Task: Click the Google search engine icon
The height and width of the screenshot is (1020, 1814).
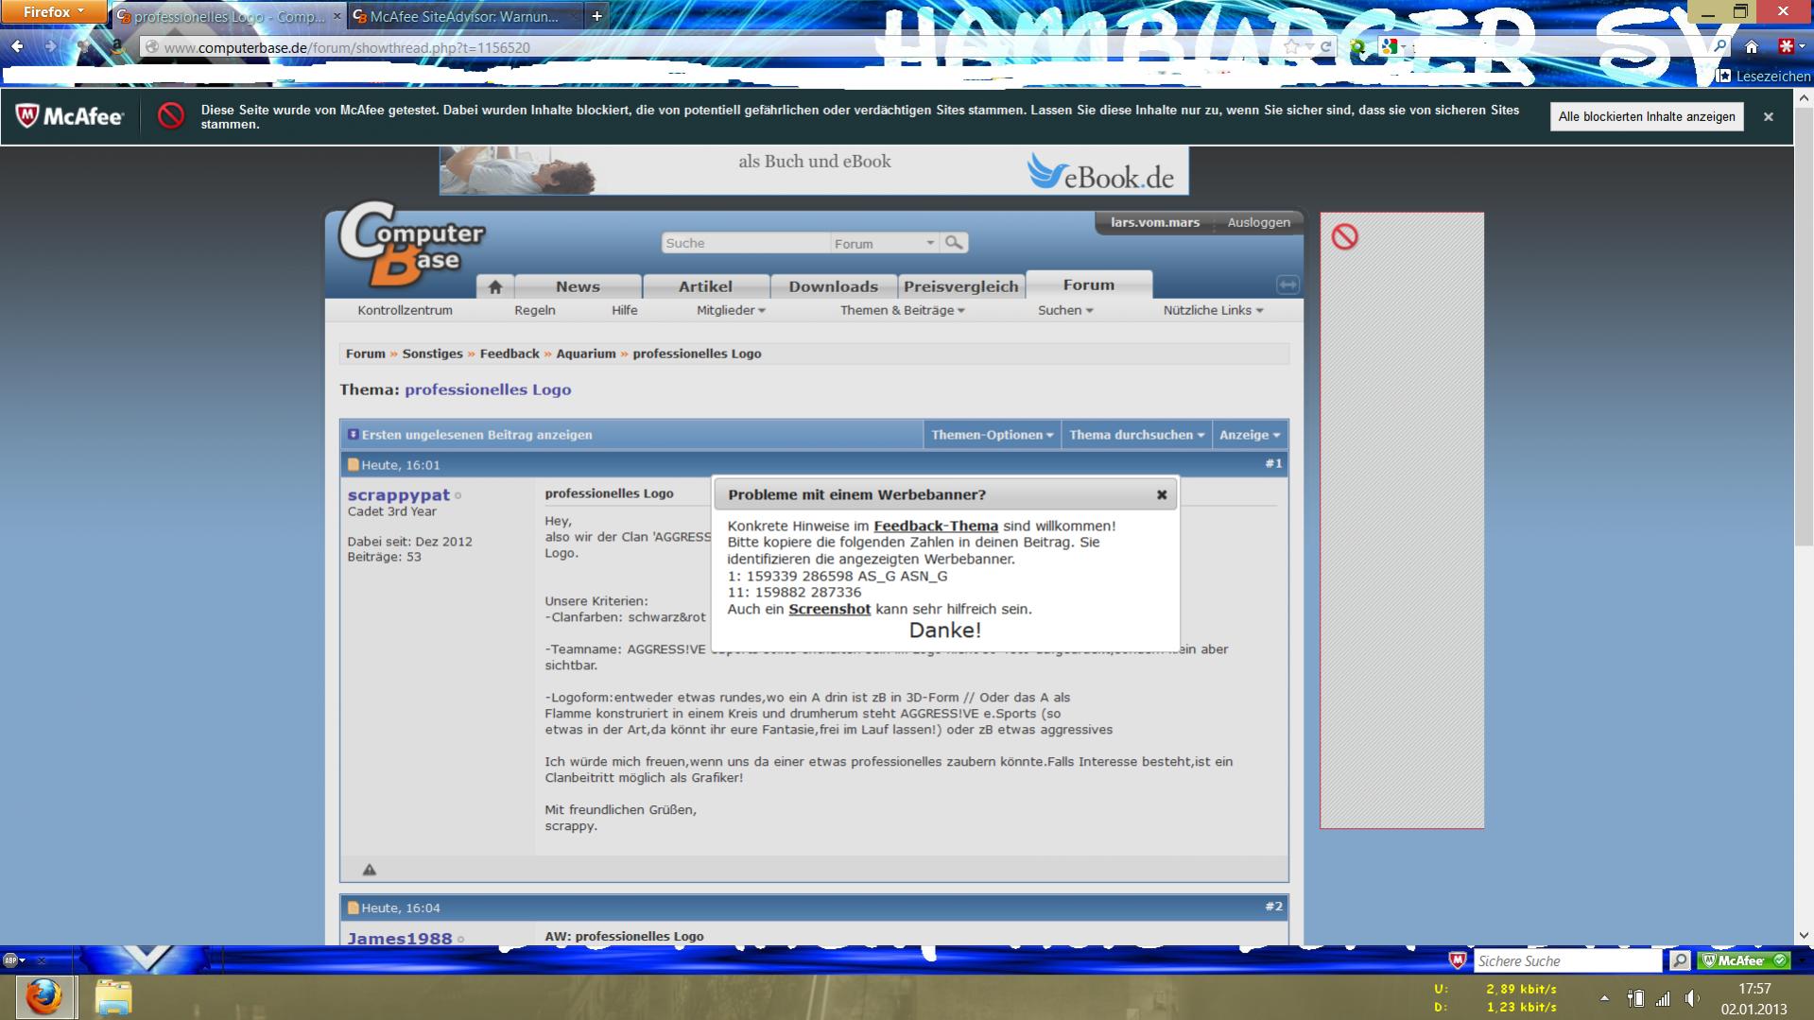Action: pyautogui.click(x=1389, y=46)
